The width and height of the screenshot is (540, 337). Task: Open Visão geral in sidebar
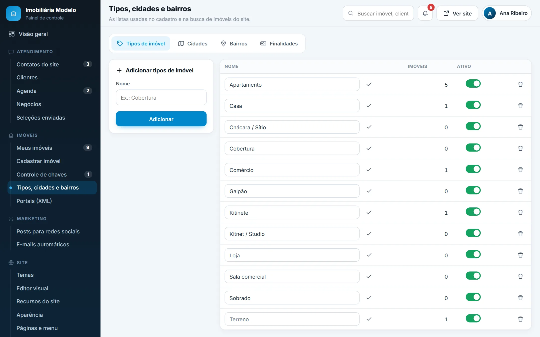point(50,34)
